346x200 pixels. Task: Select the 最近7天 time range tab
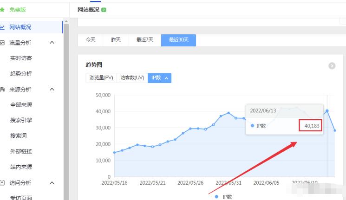tap(145, 40)
